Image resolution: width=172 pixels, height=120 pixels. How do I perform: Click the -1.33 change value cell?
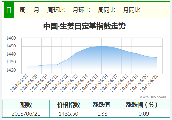(101, 113)
